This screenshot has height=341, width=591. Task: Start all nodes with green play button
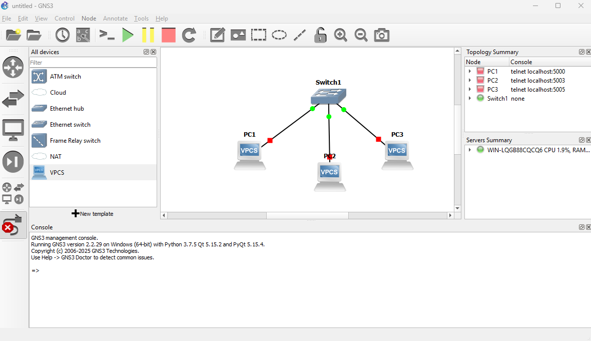[128, 35]
